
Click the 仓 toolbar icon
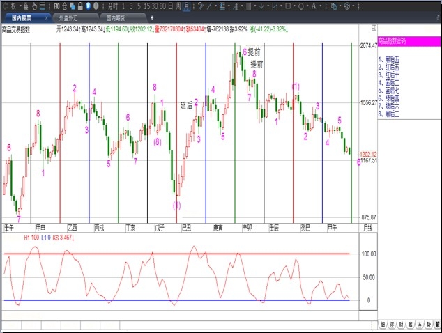point(65,6)
